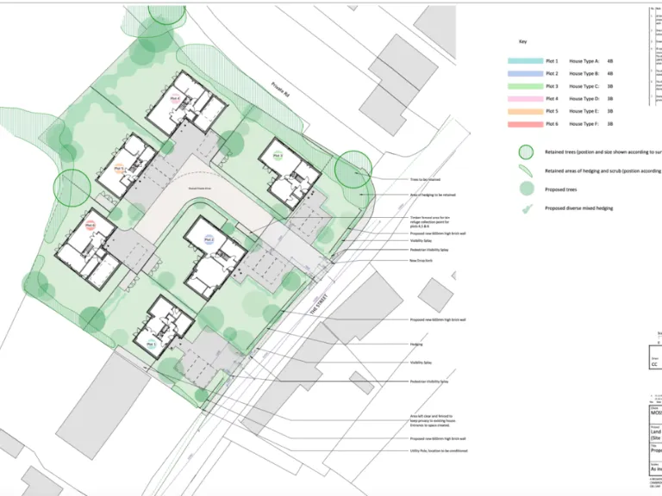The height and width of the screenshot is (496, 662).
Task: Select the Plot 4 pink color swatch
Action: pos(525,99)
